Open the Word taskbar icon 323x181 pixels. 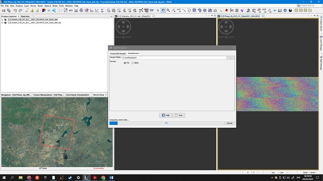(x=111, y=178)
